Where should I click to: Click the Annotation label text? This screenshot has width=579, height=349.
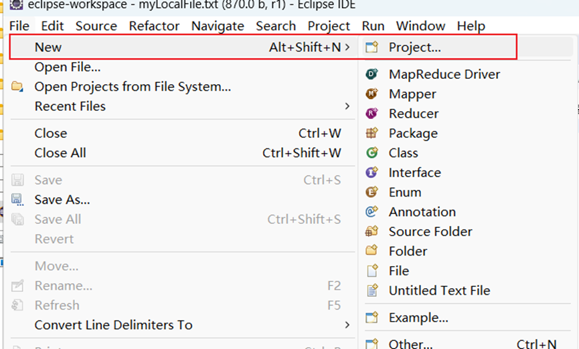pyautogui.click(x=422, y=212)
